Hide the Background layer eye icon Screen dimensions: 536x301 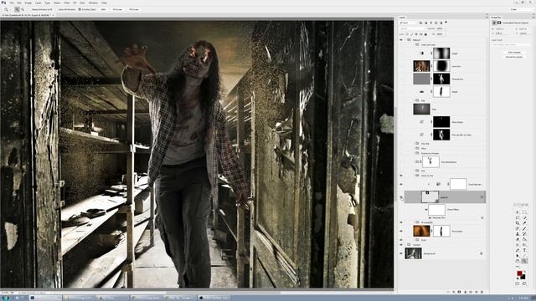click(x=401, y=253)
